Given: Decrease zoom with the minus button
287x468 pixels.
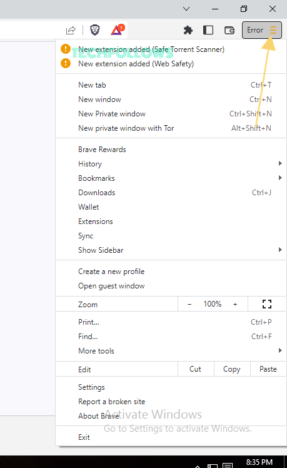Looking at the screenshot, I should pos(189,304).
